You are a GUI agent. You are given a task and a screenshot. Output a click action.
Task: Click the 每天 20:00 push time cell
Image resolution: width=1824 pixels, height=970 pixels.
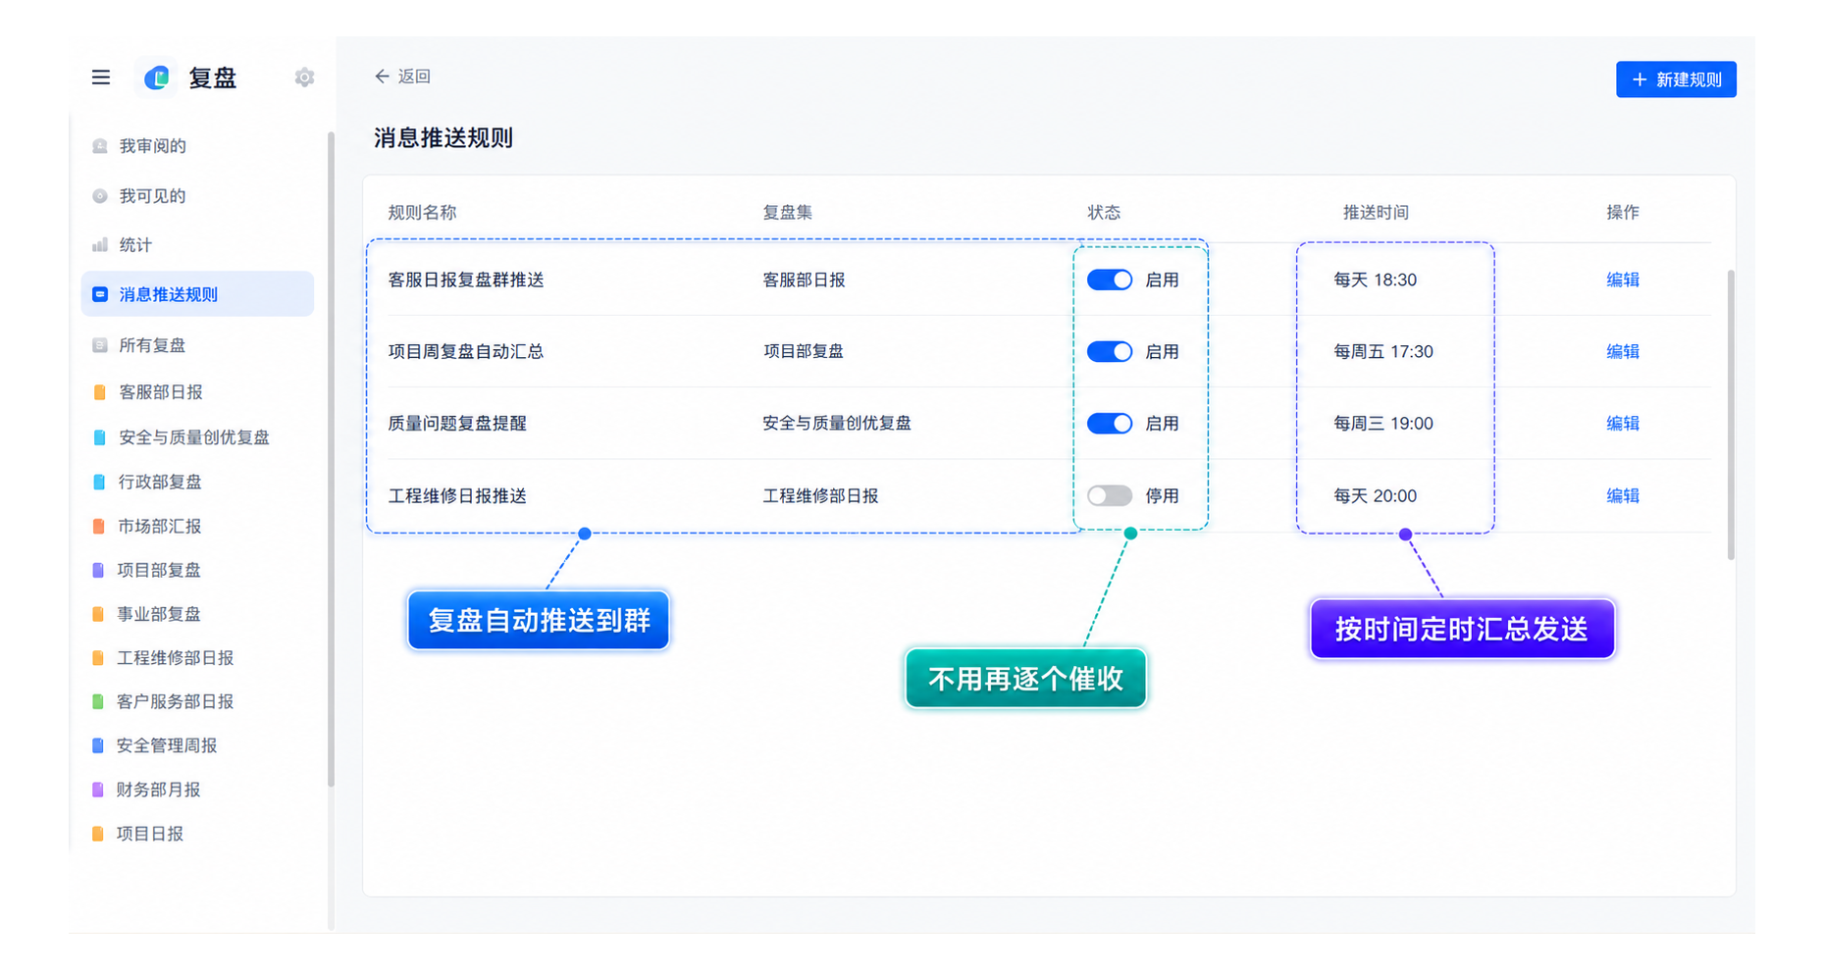coord(1375,496)
